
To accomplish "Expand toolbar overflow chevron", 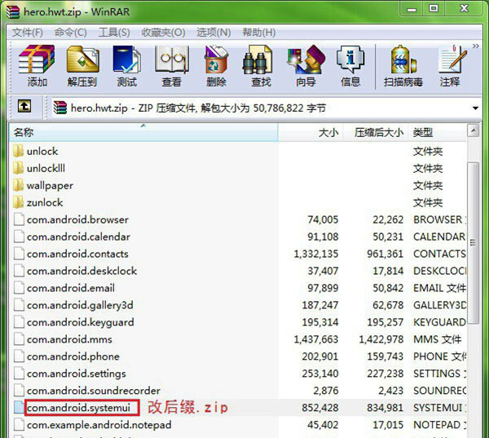I will (476, 46).
